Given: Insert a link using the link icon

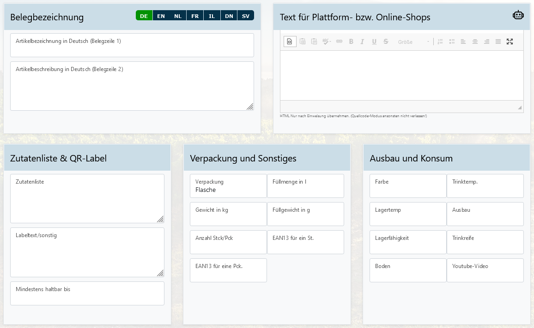Looking at the screenshot, I should (x=339, y=42).
